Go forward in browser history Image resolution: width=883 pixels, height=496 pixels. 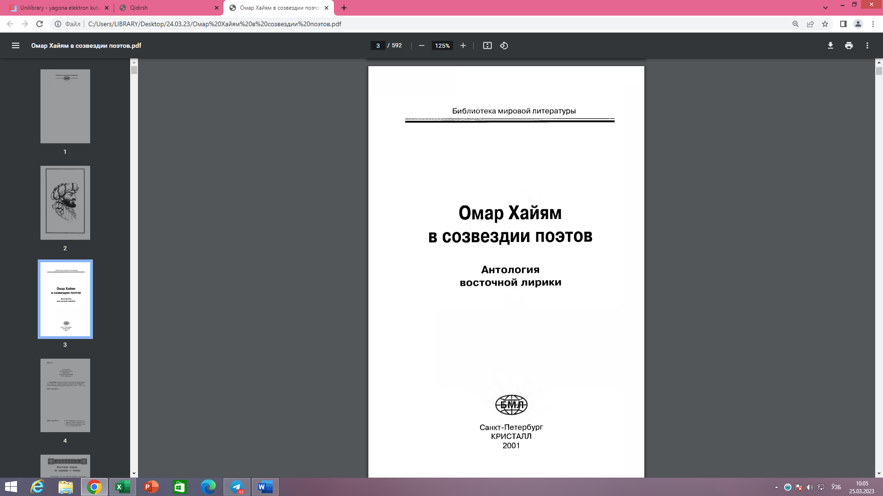click(25, 24)
